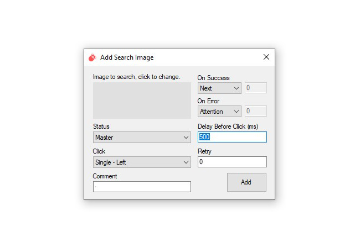Screen dimensions: 360x248
Task: Open the On Success dropdown showing Next
Action: click(219, 88)
